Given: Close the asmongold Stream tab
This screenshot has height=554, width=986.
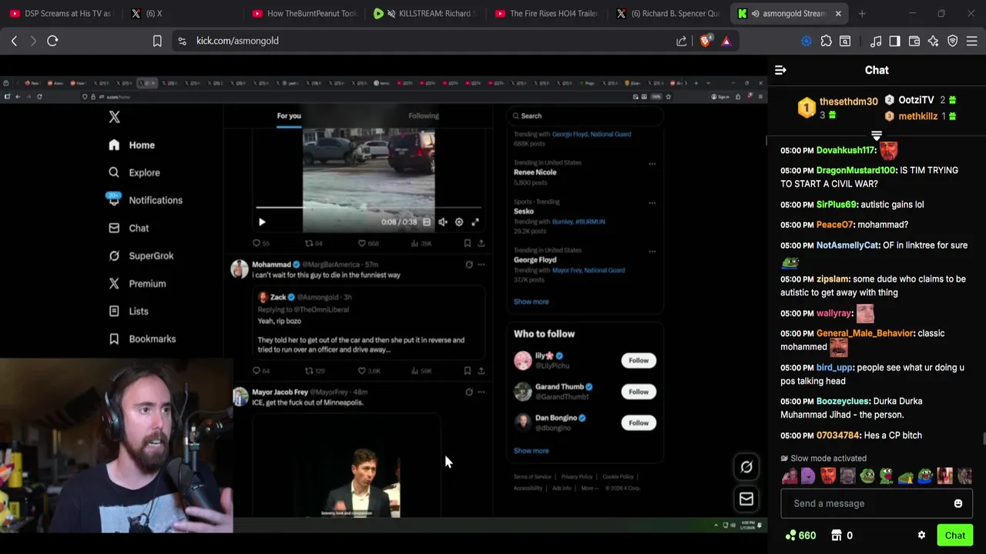Looking at the screenshot, I should pos(838,13).
